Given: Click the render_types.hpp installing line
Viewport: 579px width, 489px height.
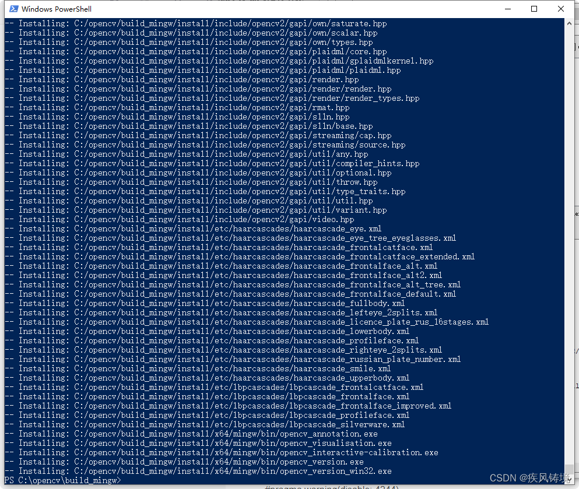Looking at the screenshot, I should (212, 98).
